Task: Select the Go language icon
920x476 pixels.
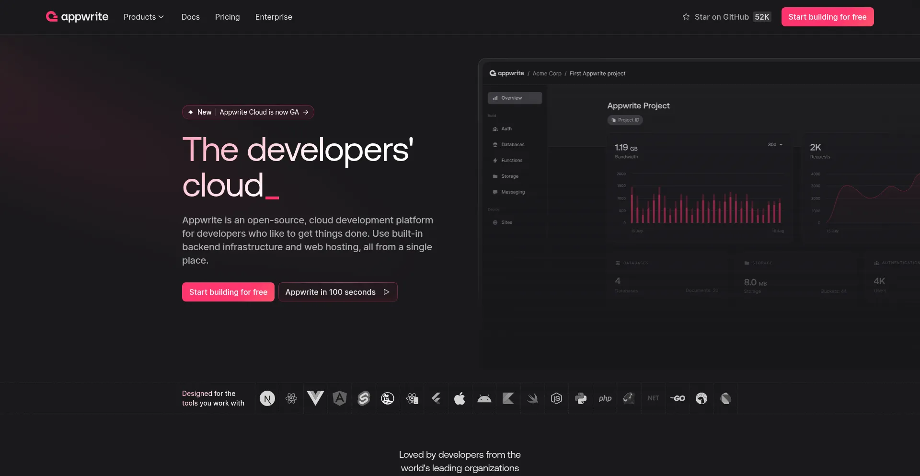Action: [677, 398]
